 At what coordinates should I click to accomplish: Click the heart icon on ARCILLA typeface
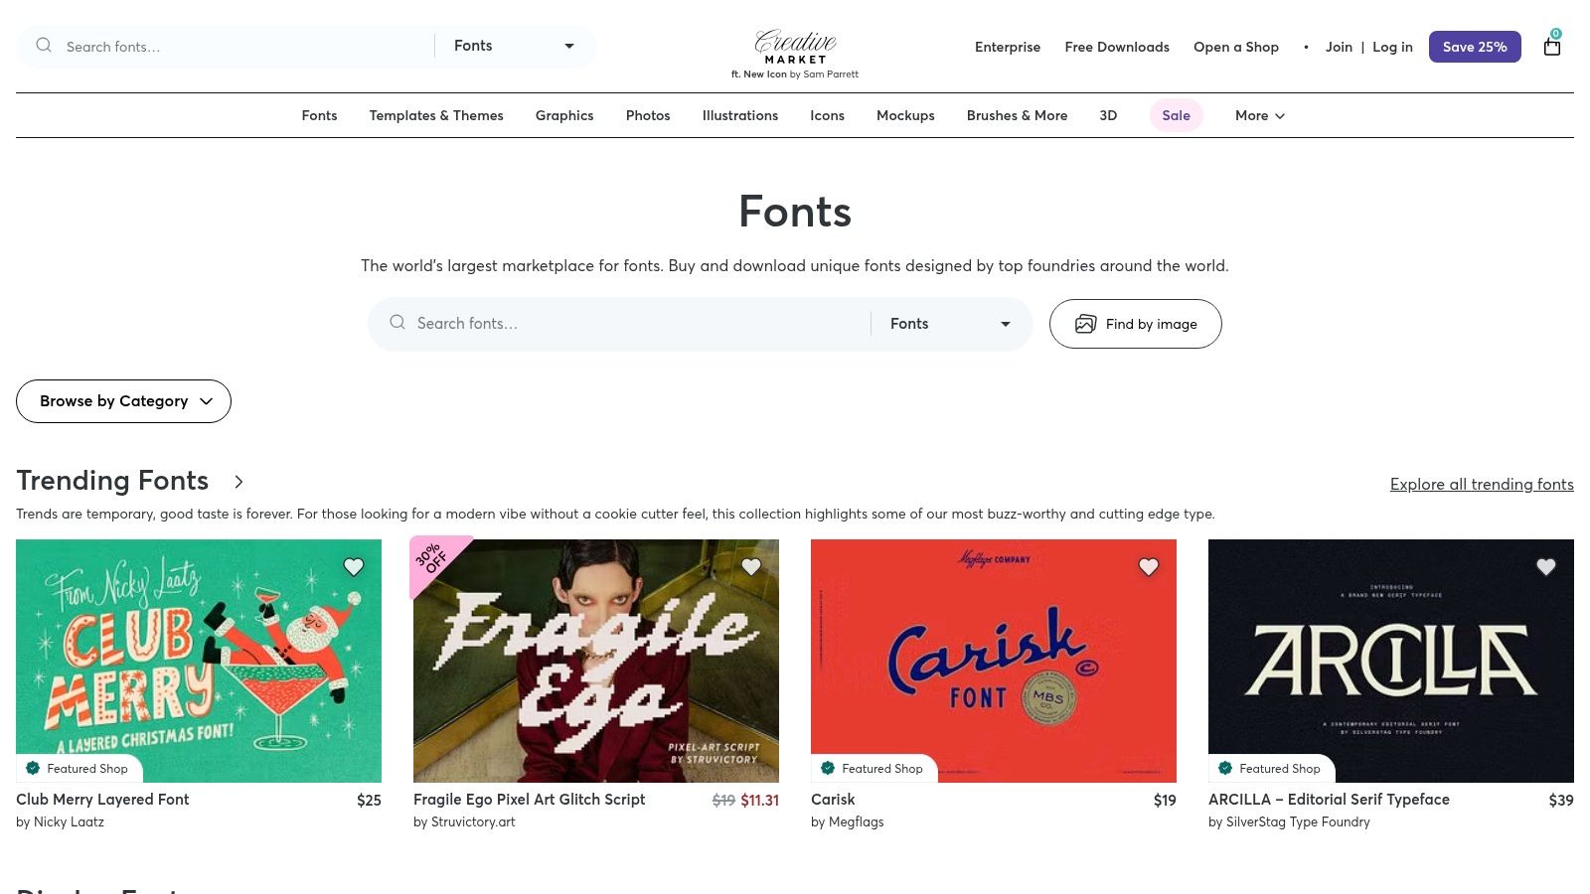point(1546,566)
